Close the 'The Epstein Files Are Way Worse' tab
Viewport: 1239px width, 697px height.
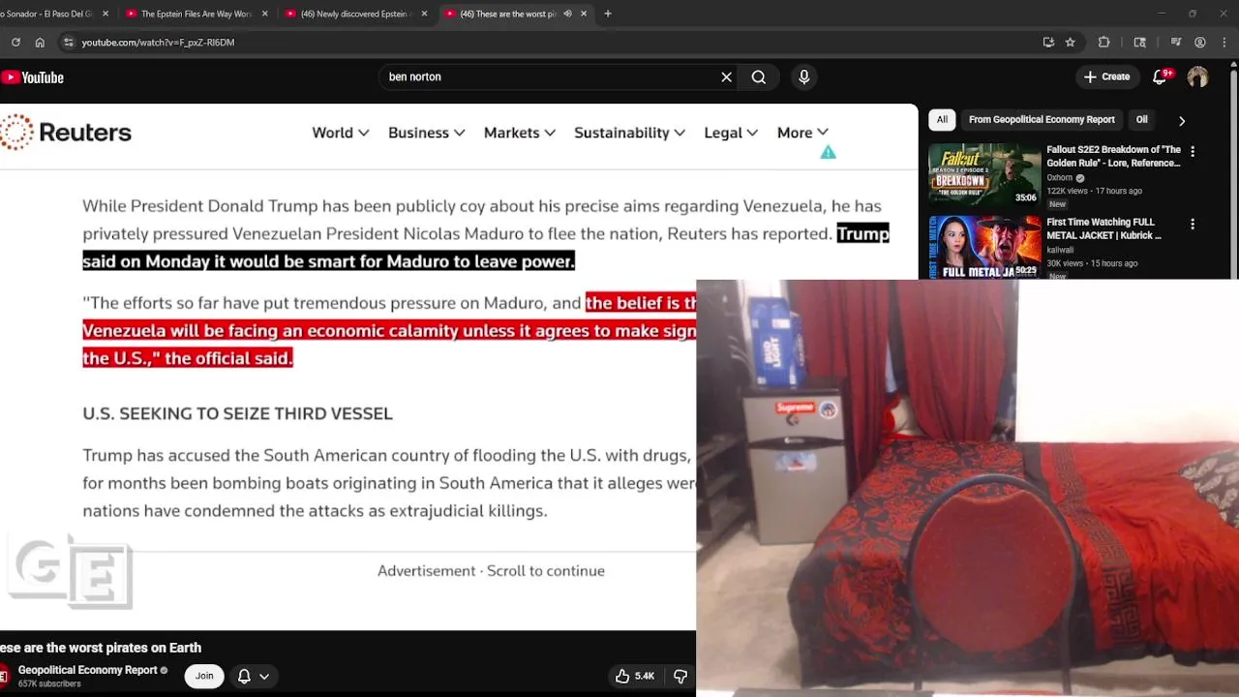264,14
